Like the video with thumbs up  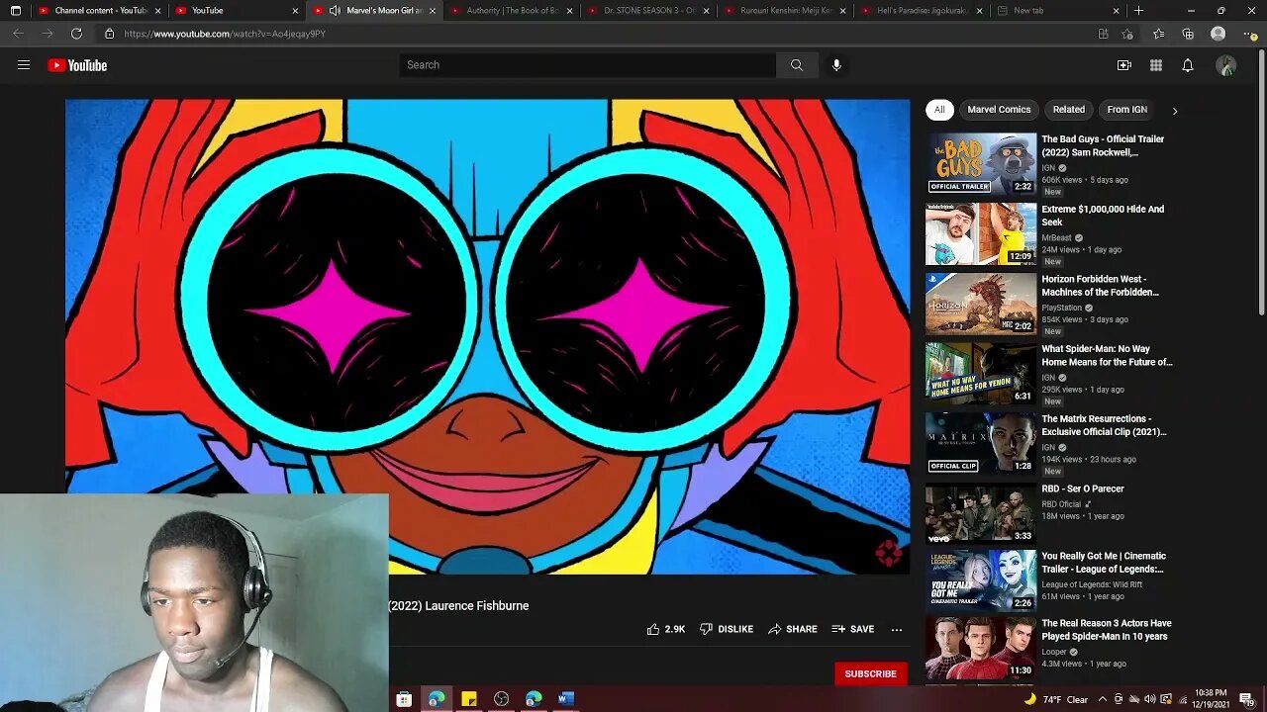click(666, 629)
